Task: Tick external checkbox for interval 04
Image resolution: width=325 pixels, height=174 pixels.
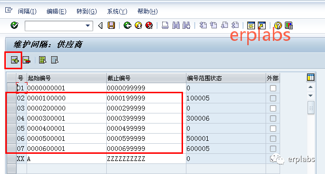Action: 273,118
